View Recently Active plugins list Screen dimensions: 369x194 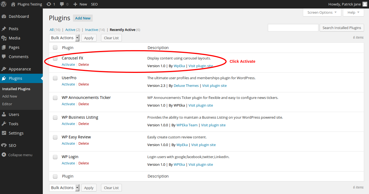pos(122,30)
